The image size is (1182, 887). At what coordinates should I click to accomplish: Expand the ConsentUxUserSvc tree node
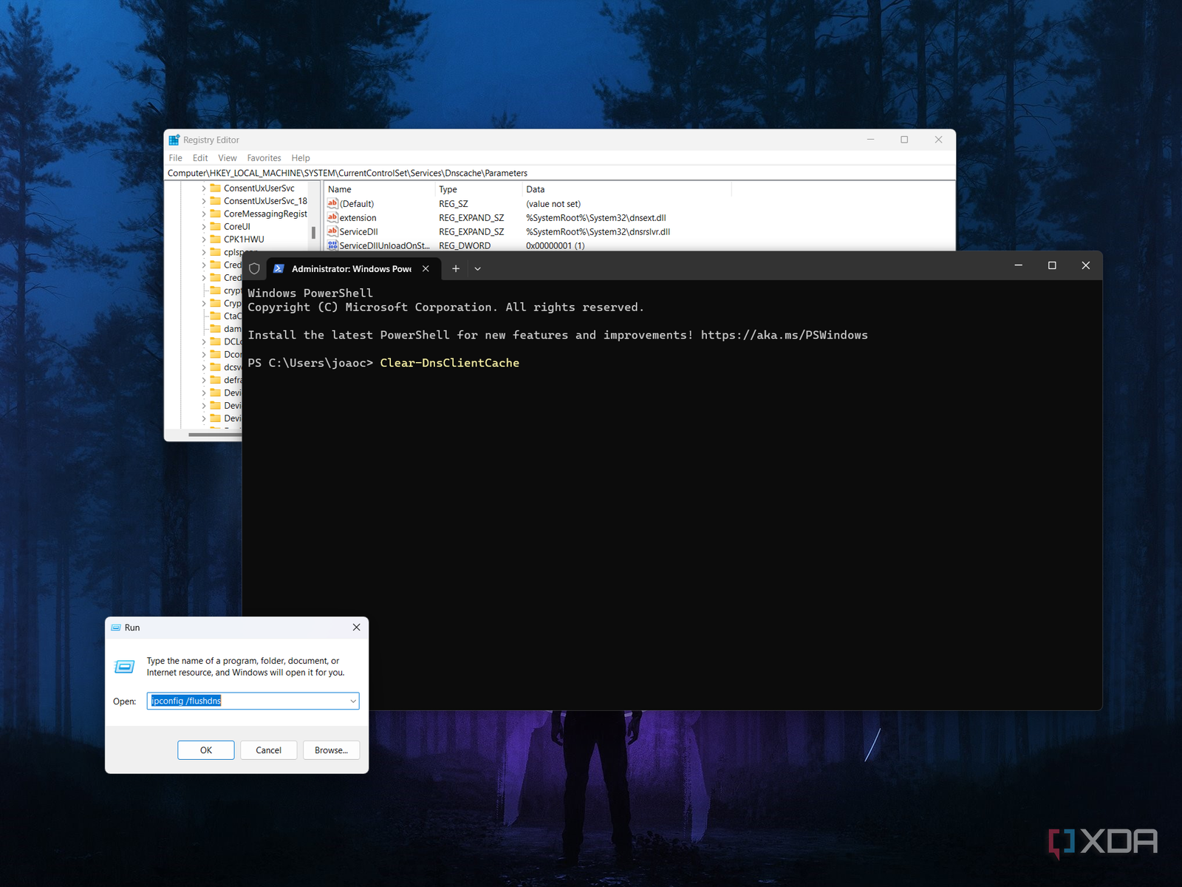click(x=204, y=188)
